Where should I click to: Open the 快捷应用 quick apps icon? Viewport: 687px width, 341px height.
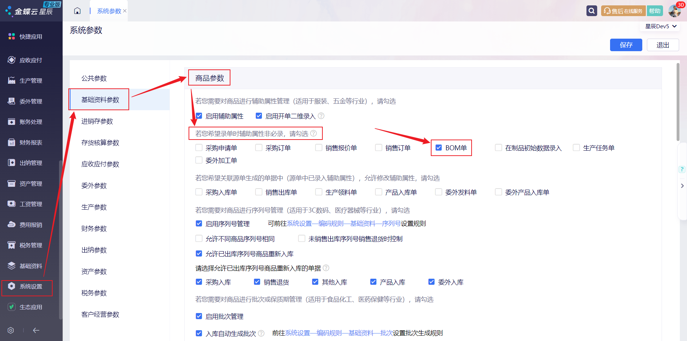pyautogui.click(x=11, y=36)
